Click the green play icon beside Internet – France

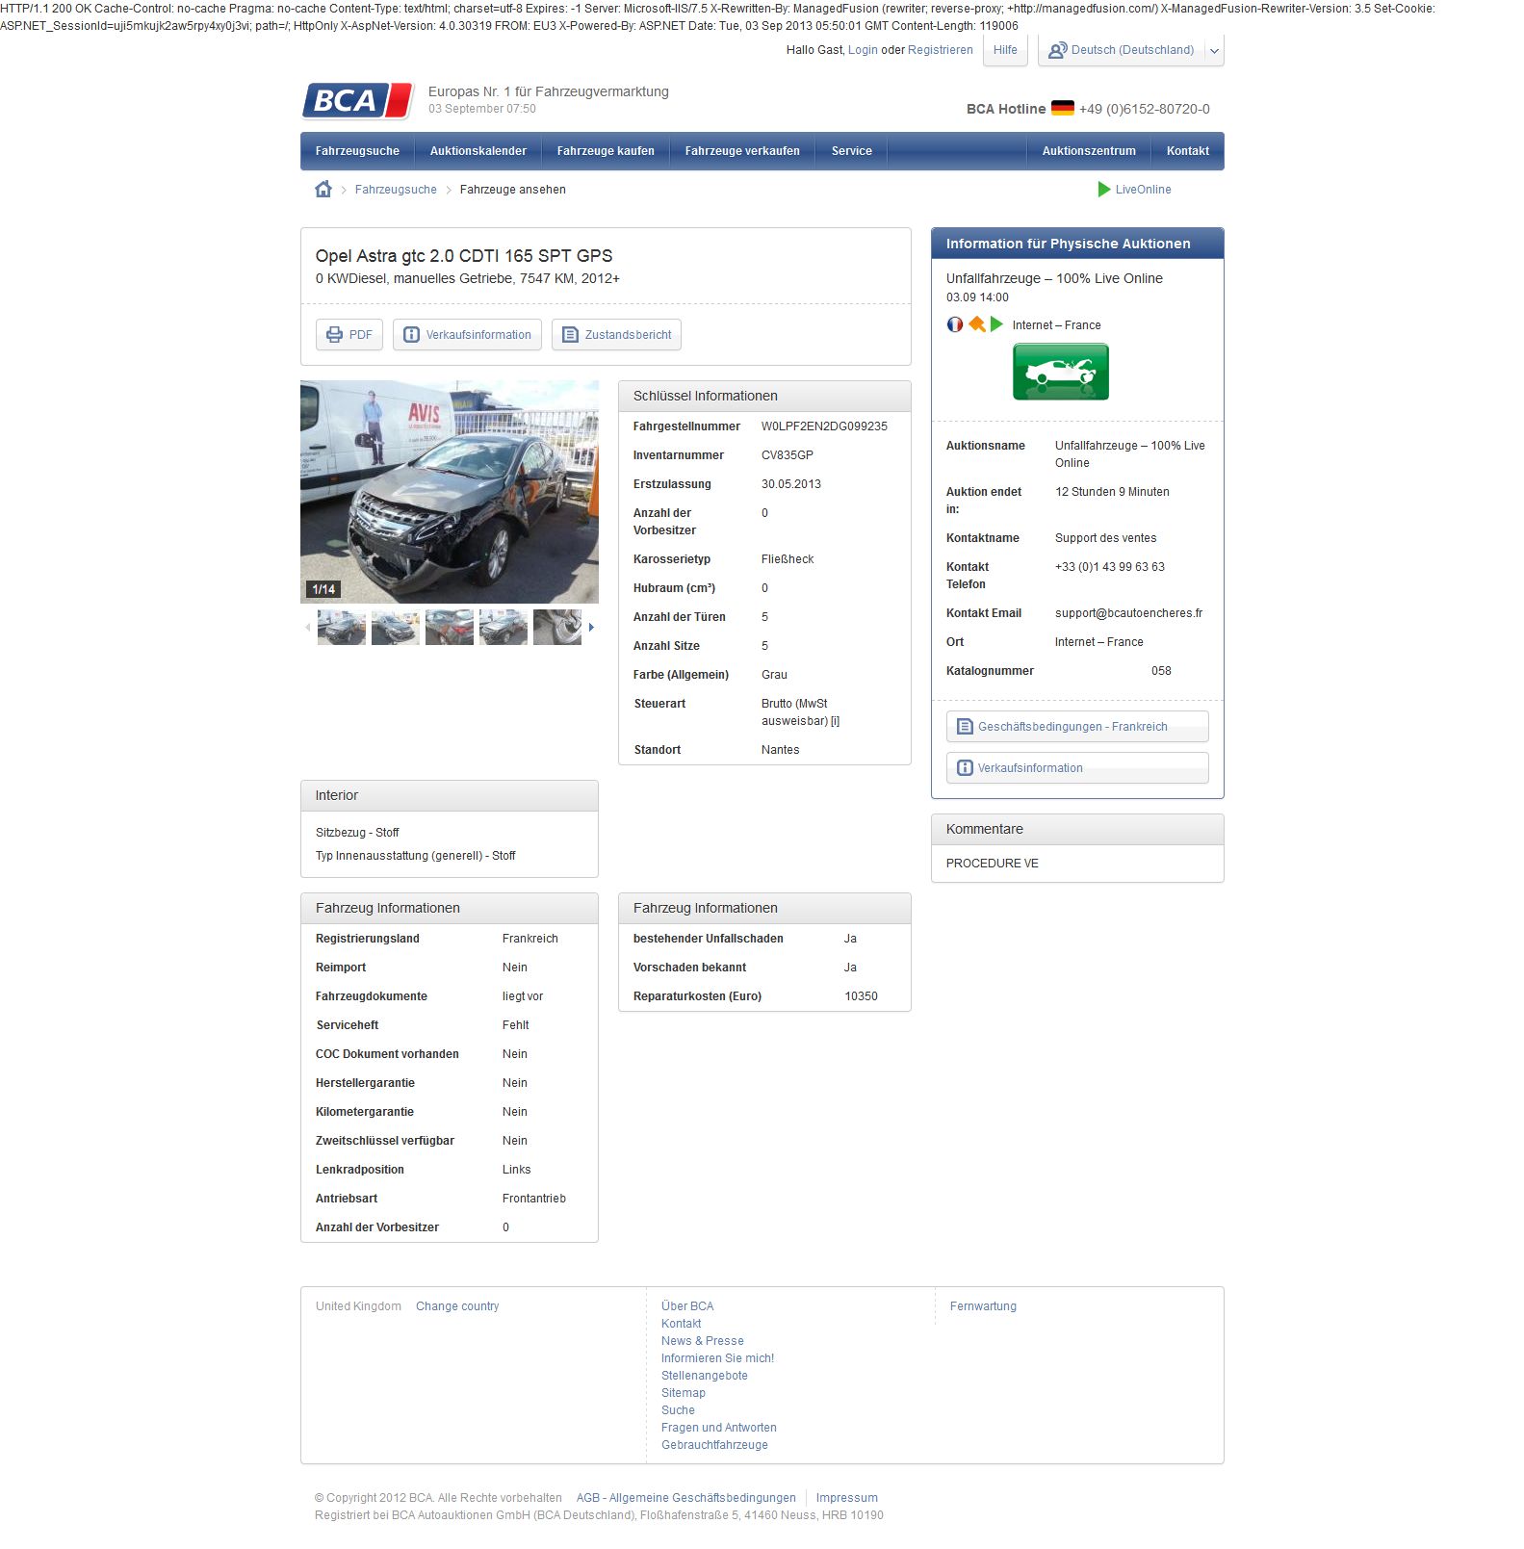(x=996, y=324)
